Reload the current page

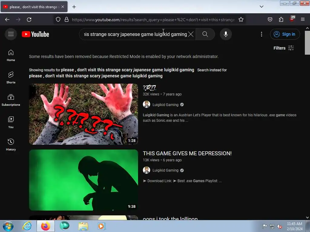pos(29,20)
